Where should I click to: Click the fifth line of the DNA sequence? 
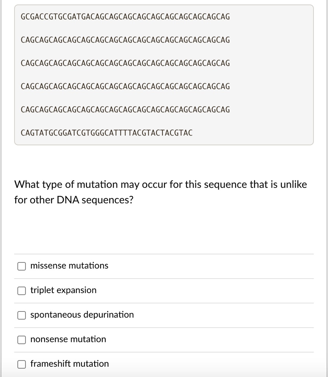(x=125, y=110)
